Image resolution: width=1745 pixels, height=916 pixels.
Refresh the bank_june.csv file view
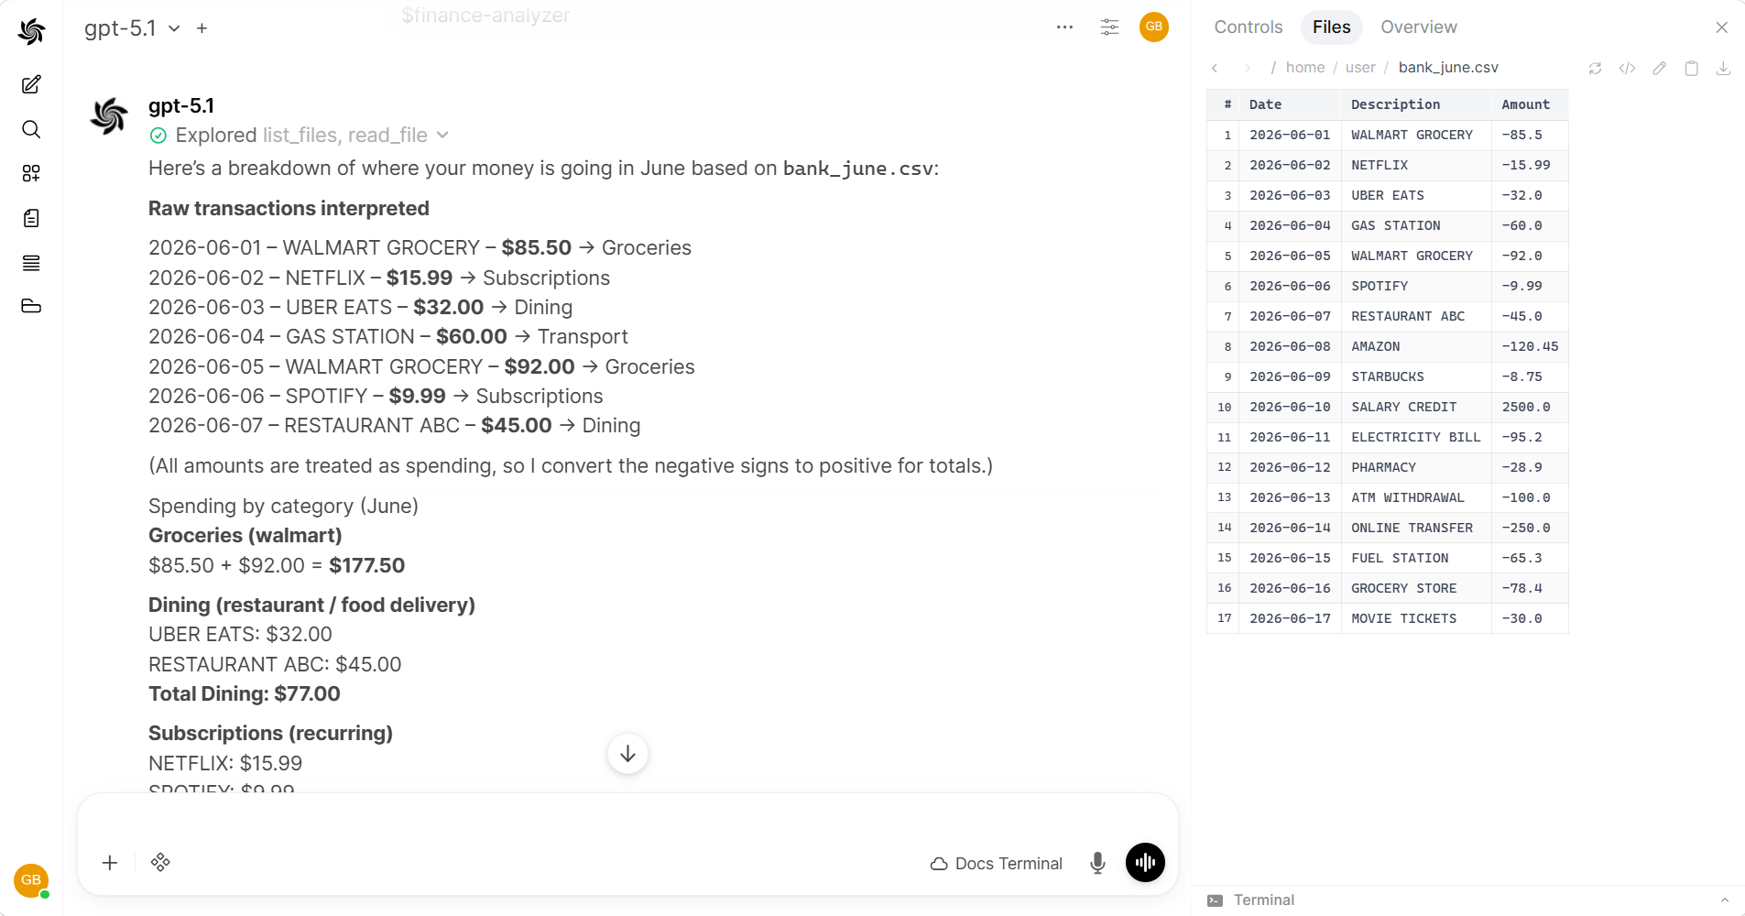click(1595, 68)
